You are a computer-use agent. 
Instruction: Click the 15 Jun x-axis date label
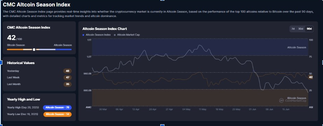(286, 109)
